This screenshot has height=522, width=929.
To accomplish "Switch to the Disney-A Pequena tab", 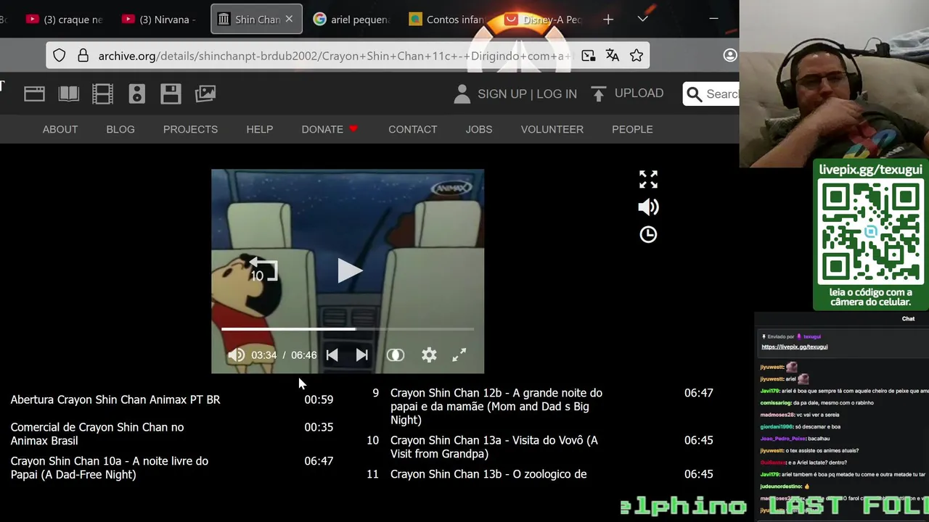I will [544, 20].
